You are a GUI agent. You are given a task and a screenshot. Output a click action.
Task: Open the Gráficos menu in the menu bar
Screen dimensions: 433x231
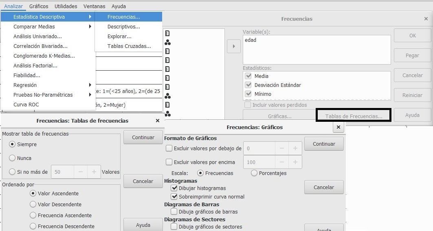click(39, 6)
